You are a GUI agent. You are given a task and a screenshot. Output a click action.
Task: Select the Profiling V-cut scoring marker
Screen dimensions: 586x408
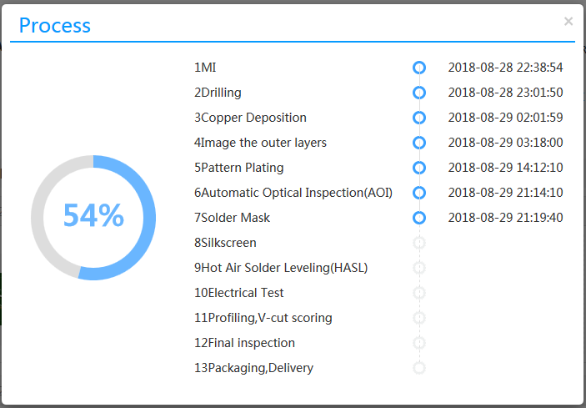tap(419, 318)
